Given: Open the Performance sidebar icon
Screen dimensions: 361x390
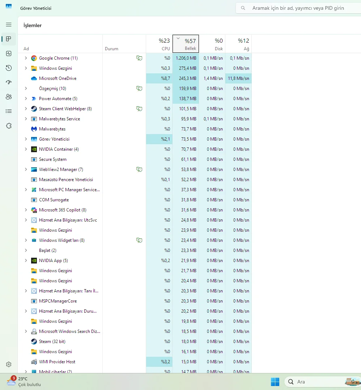Looking at the screenshot, I should 9,53.
